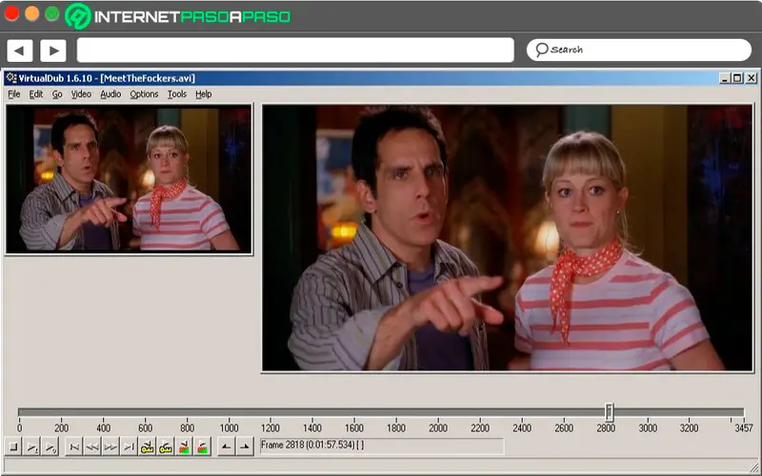Set selection end mark-out
This screenshot has width=762, height=476.
(245, 446)
